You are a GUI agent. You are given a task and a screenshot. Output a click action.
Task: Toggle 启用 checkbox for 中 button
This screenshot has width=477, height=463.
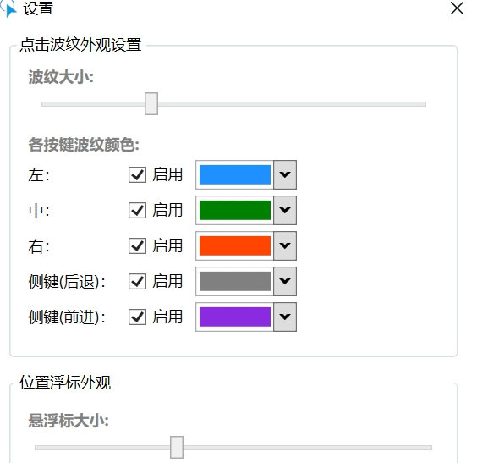tap(137, 211)
